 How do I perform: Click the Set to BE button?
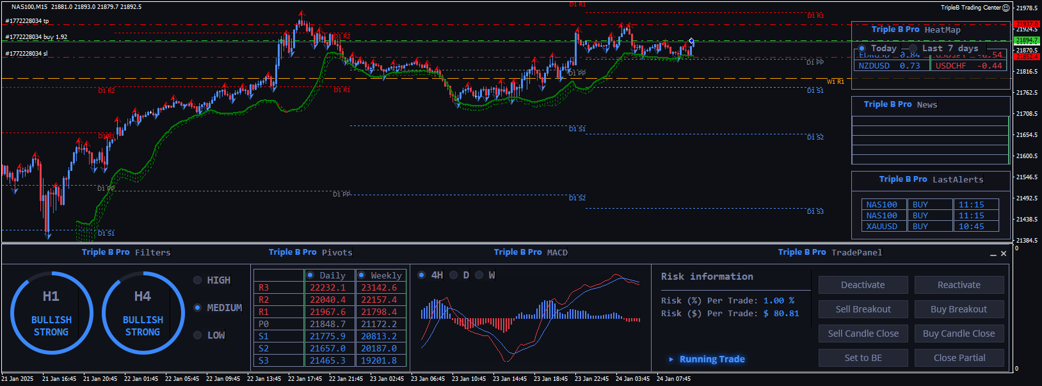pos(863,358)
